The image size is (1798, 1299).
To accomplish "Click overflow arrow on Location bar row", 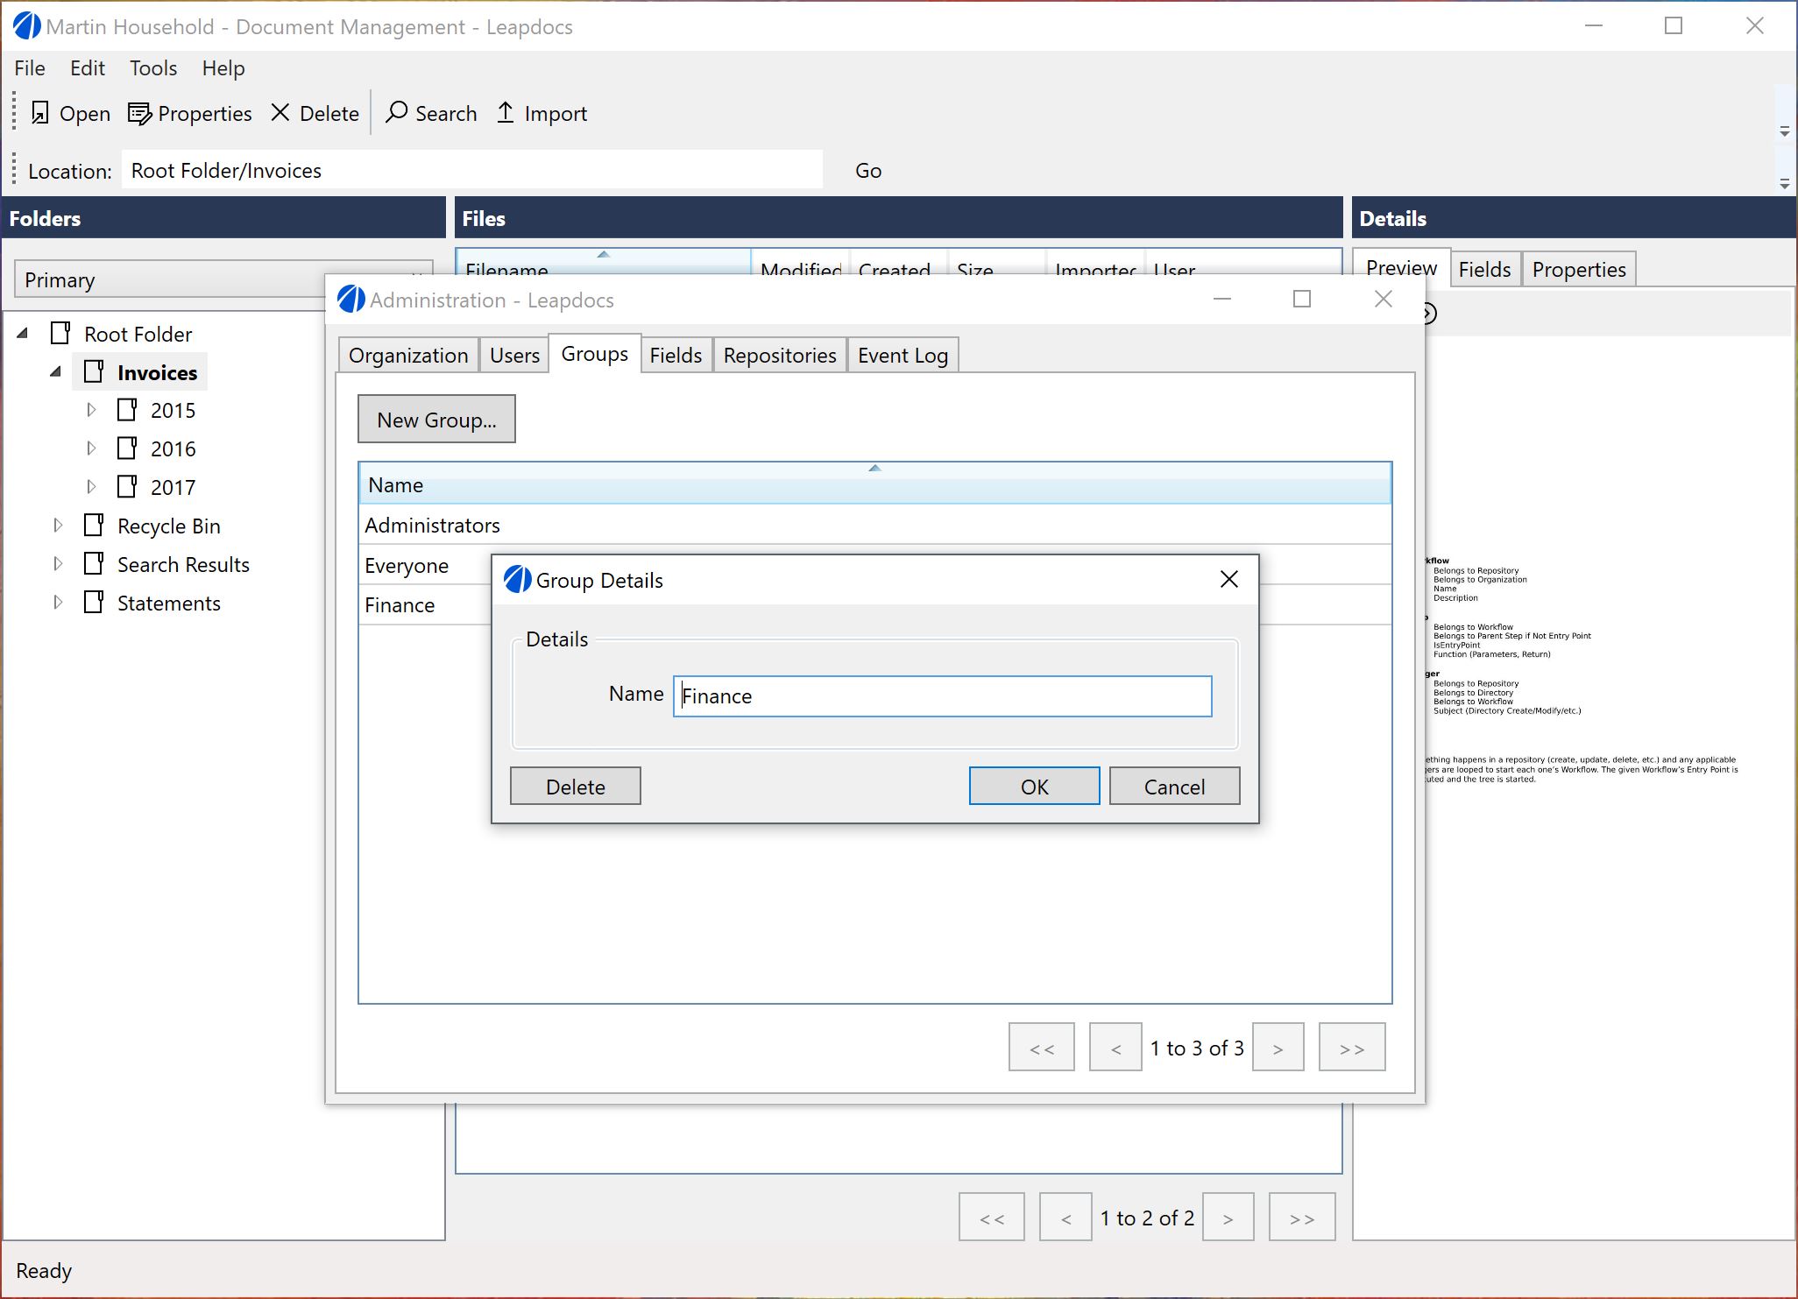I will click(x=1785, y=184).
